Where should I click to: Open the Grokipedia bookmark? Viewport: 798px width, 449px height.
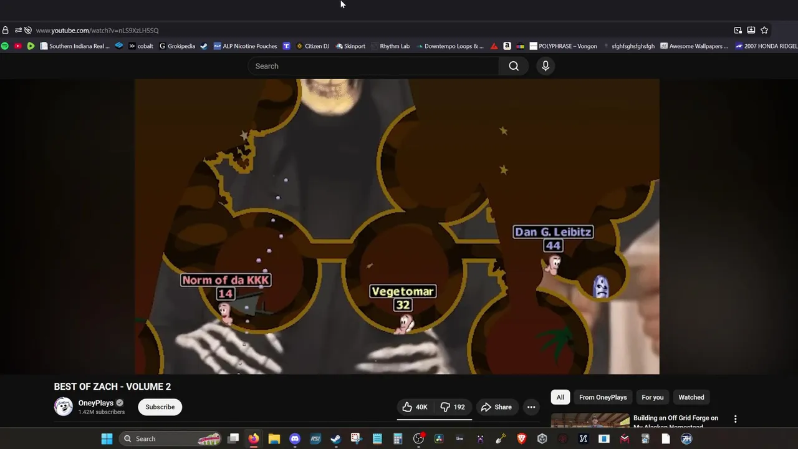pyautogui.click(x=177, y=46)
